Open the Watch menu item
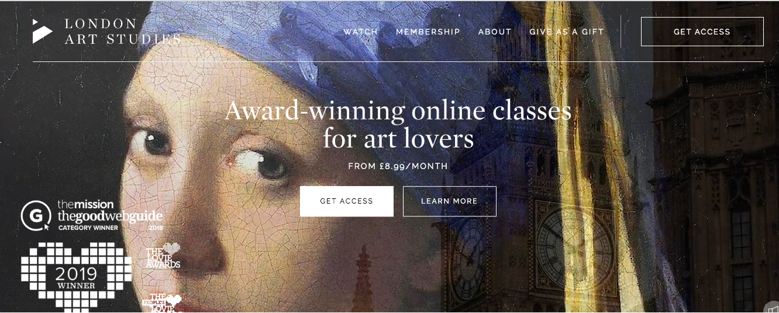Image resolution: width=779 pixels, height=313 pixels. 360,32
